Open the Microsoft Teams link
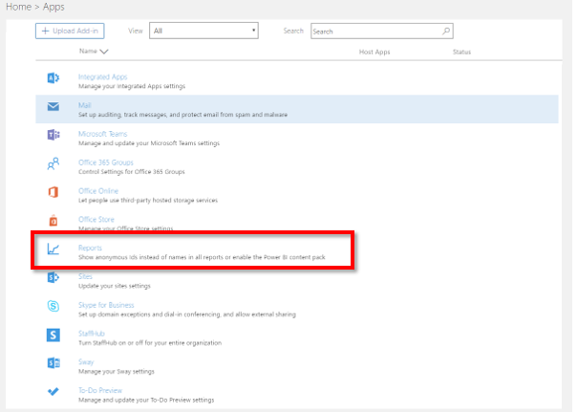578x412 pixels. 102,134
